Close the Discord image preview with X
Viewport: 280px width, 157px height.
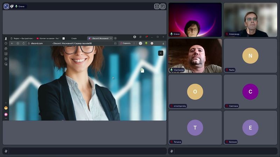click(x=161, y=53)
